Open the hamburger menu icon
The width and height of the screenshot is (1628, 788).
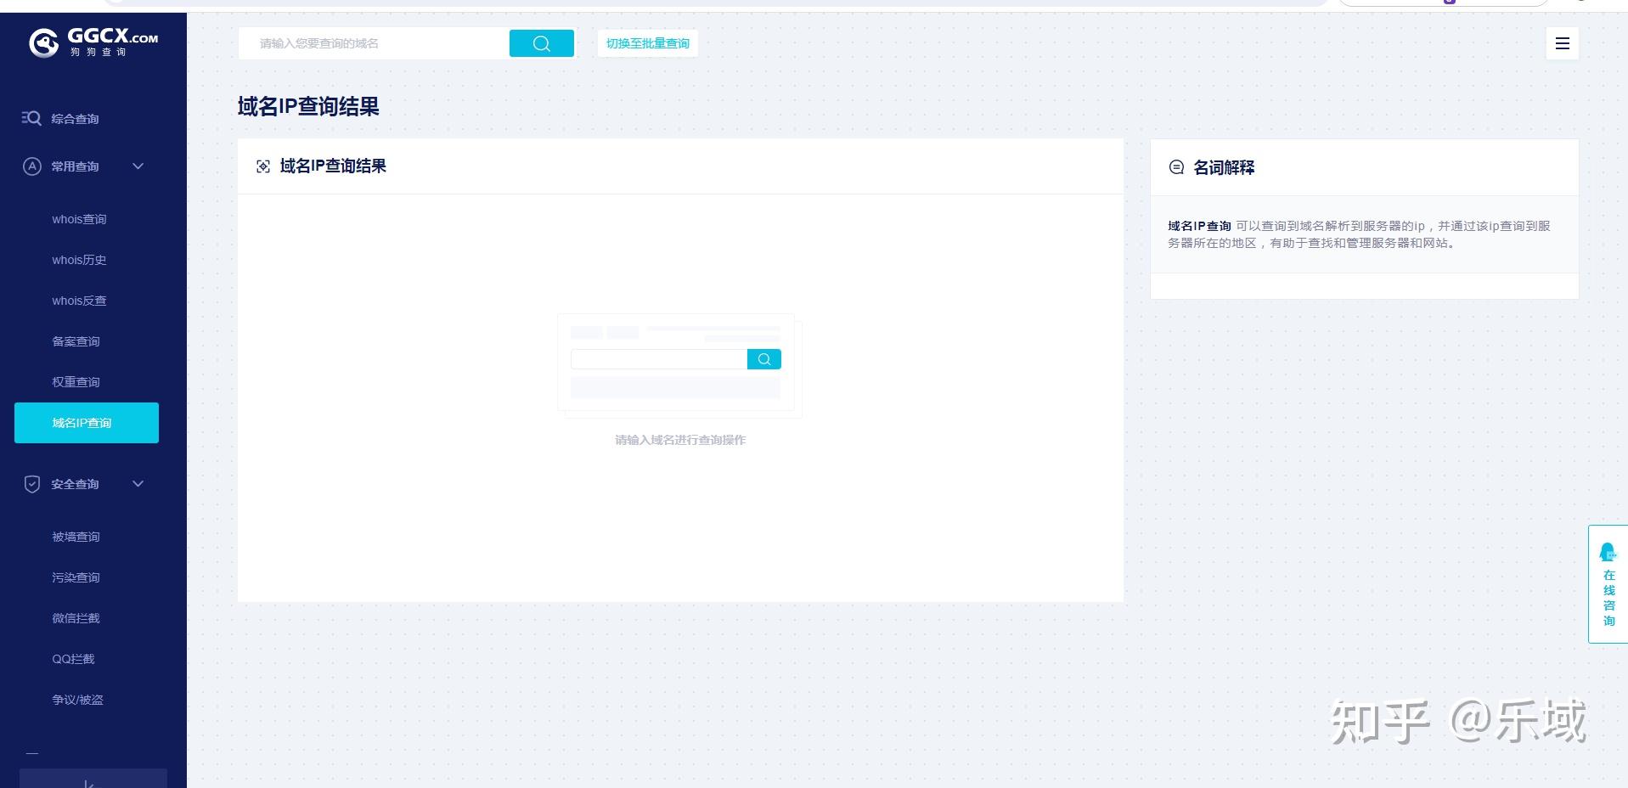pos(1562,43)
